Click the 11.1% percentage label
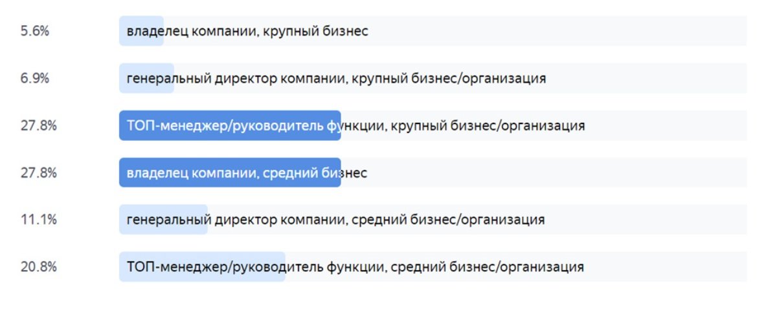 coord(38,220)
